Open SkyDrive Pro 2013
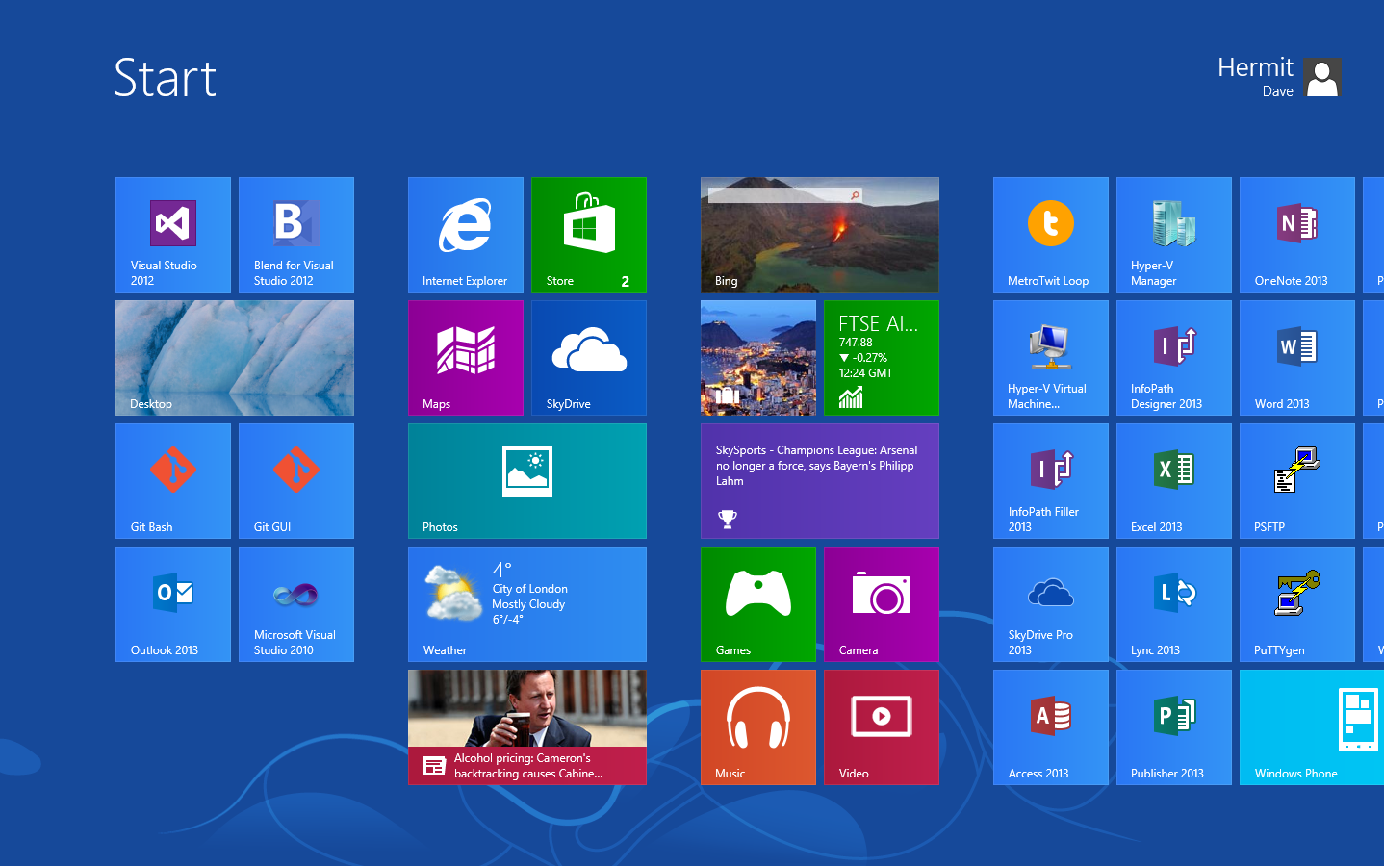 tap(1051, 604)
